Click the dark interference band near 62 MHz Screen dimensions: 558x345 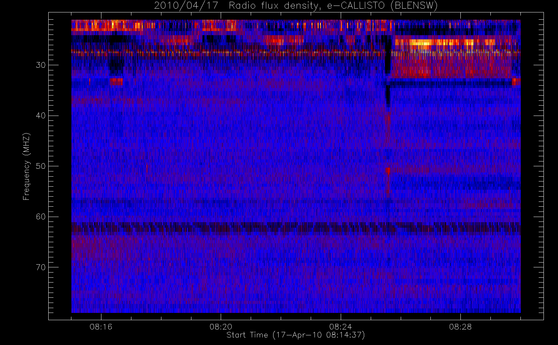[x=296, y=228]
